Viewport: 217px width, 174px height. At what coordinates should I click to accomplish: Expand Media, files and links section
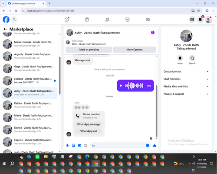point(186,87)
